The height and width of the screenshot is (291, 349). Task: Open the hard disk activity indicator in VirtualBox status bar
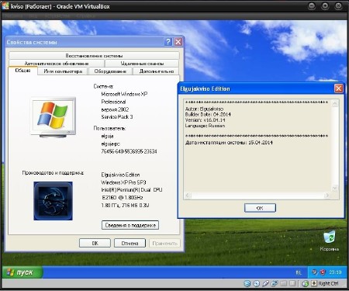point(247,283)
